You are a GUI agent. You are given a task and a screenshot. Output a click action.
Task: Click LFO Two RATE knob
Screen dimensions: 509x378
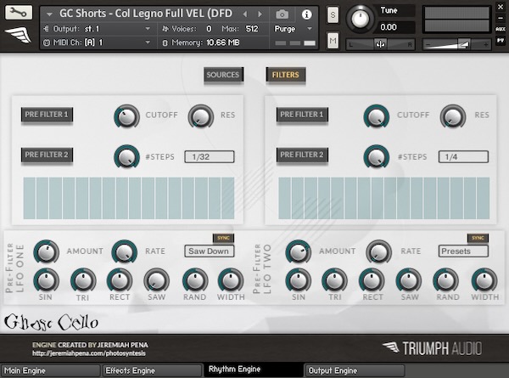pos(378,252)
